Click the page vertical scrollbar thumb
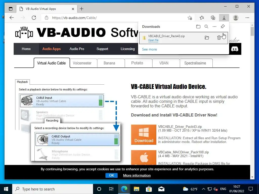Viewport: 259px width, 194px height. pos(252,31)
